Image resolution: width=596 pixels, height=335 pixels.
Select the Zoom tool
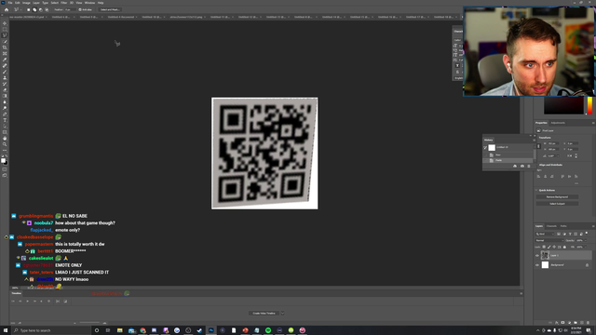click(5, 144)
